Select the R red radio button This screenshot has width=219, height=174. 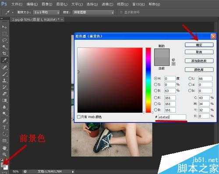(x=155, y=98)
